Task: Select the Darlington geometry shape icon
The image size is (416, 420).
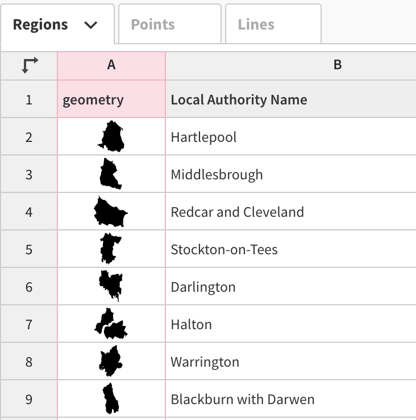Action: pos(111,286)
